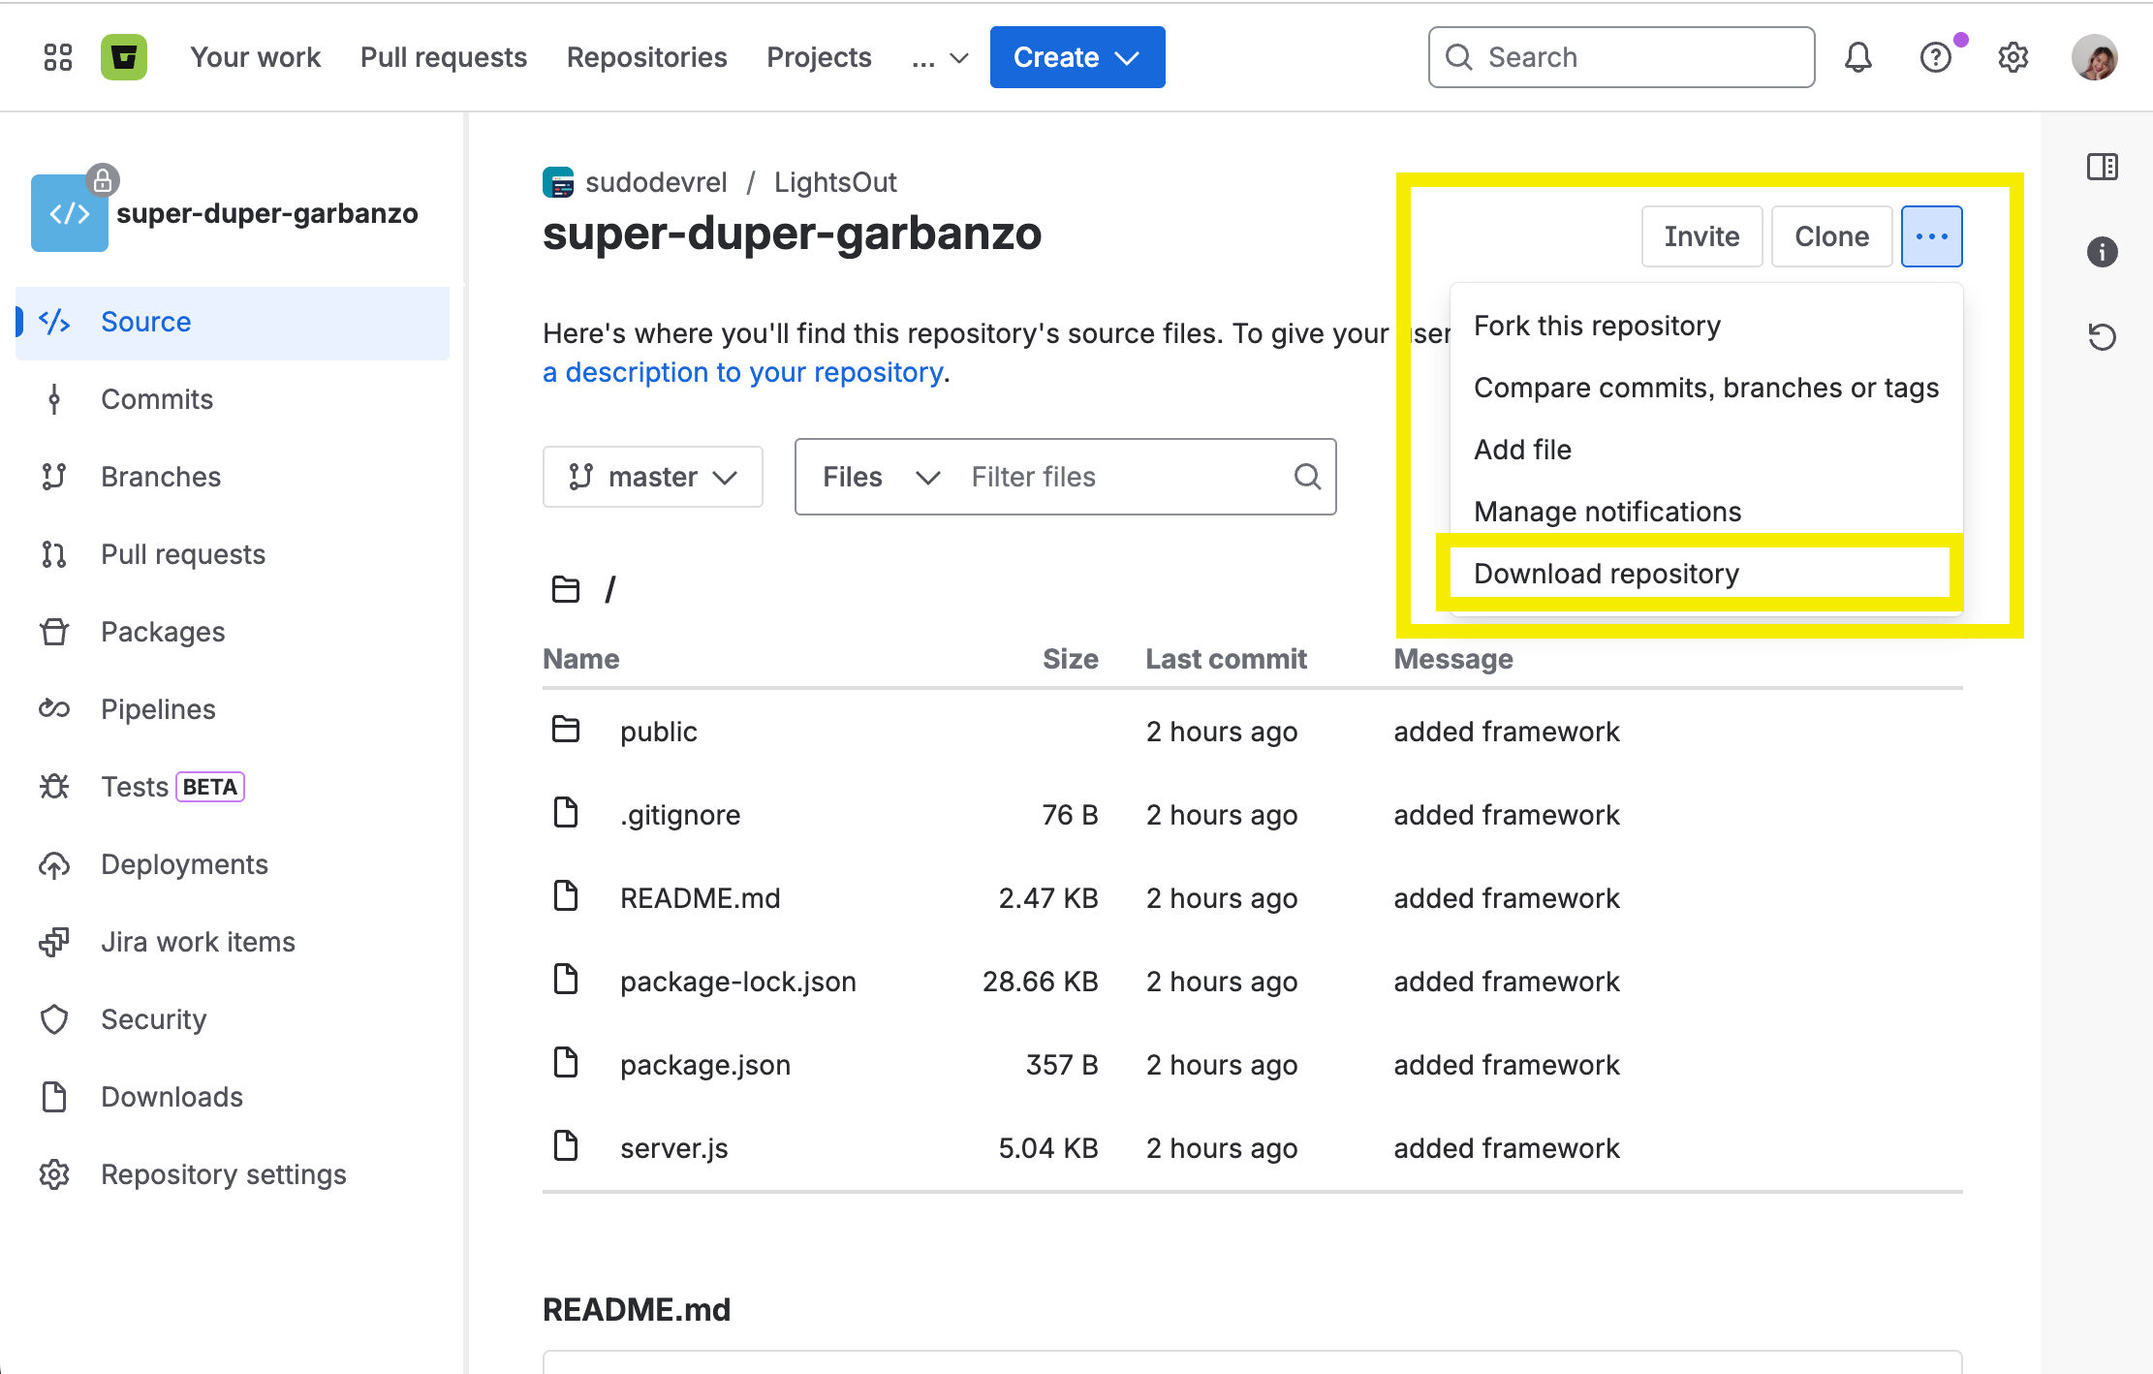2153x1374 pixels.
Task: Select Download repository from menu
Action: [1606, 574]
